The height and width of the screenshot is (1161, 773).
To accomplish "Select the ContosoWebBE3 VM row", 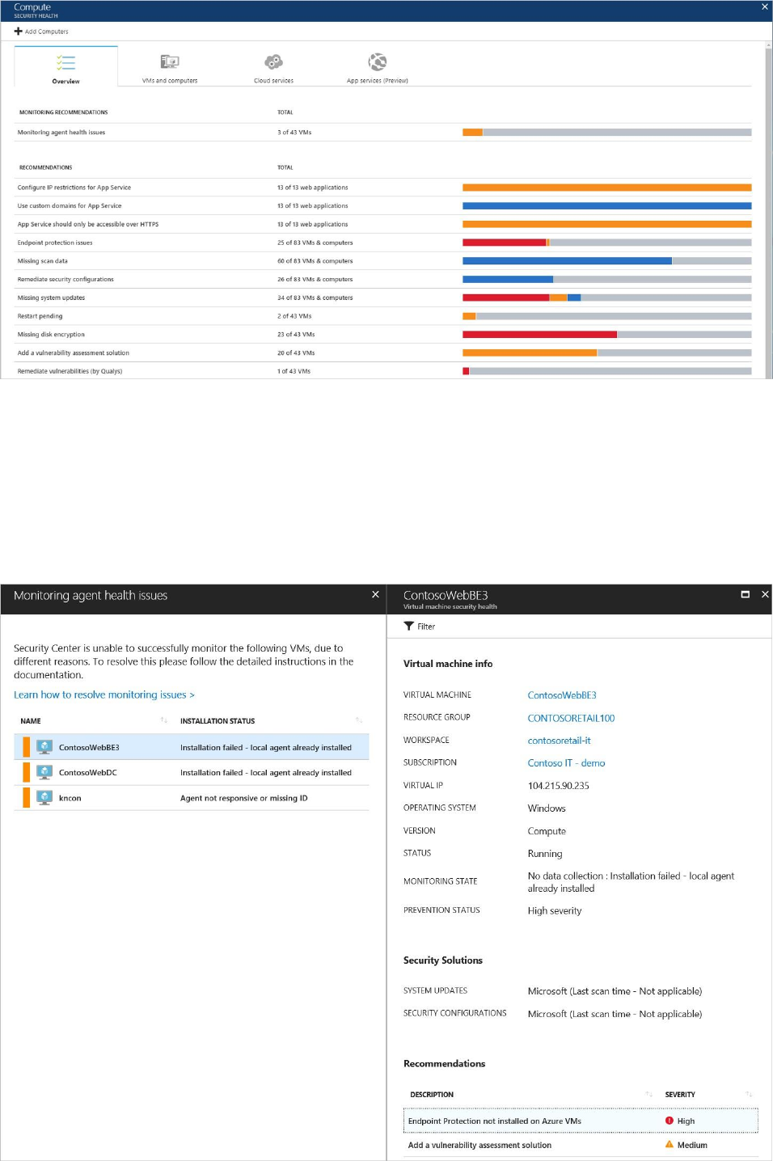I will tap(192, 747).
